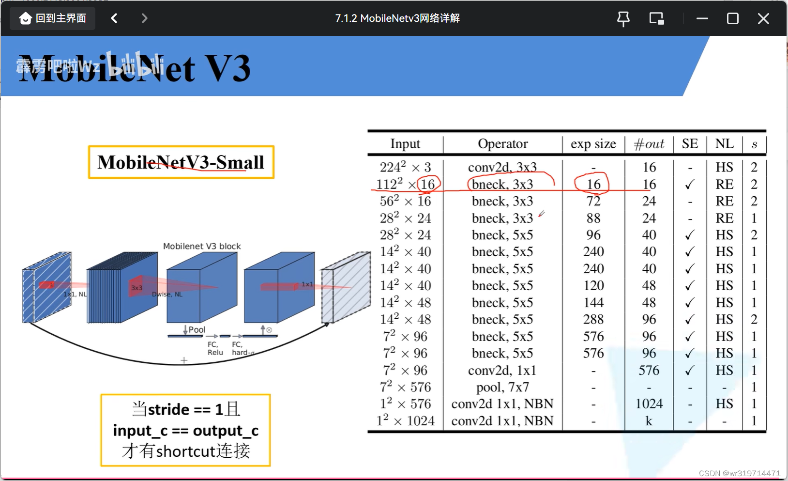
Task: Click the 56² × 16 input cell
Action: [405, 201]
